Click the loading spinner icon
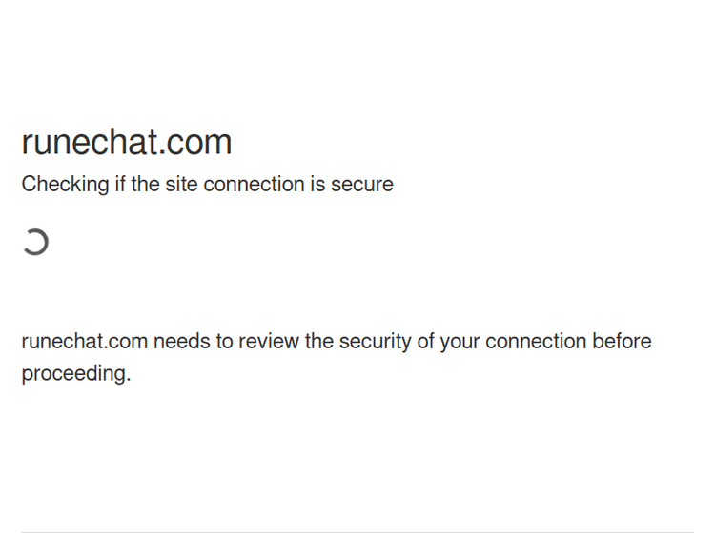This screenshot has height=536, width=715. tap(35, 243)
